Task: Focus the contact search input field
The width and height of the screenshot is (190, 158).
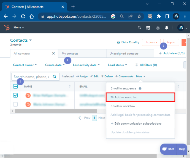Action: [x=31, y=77]
